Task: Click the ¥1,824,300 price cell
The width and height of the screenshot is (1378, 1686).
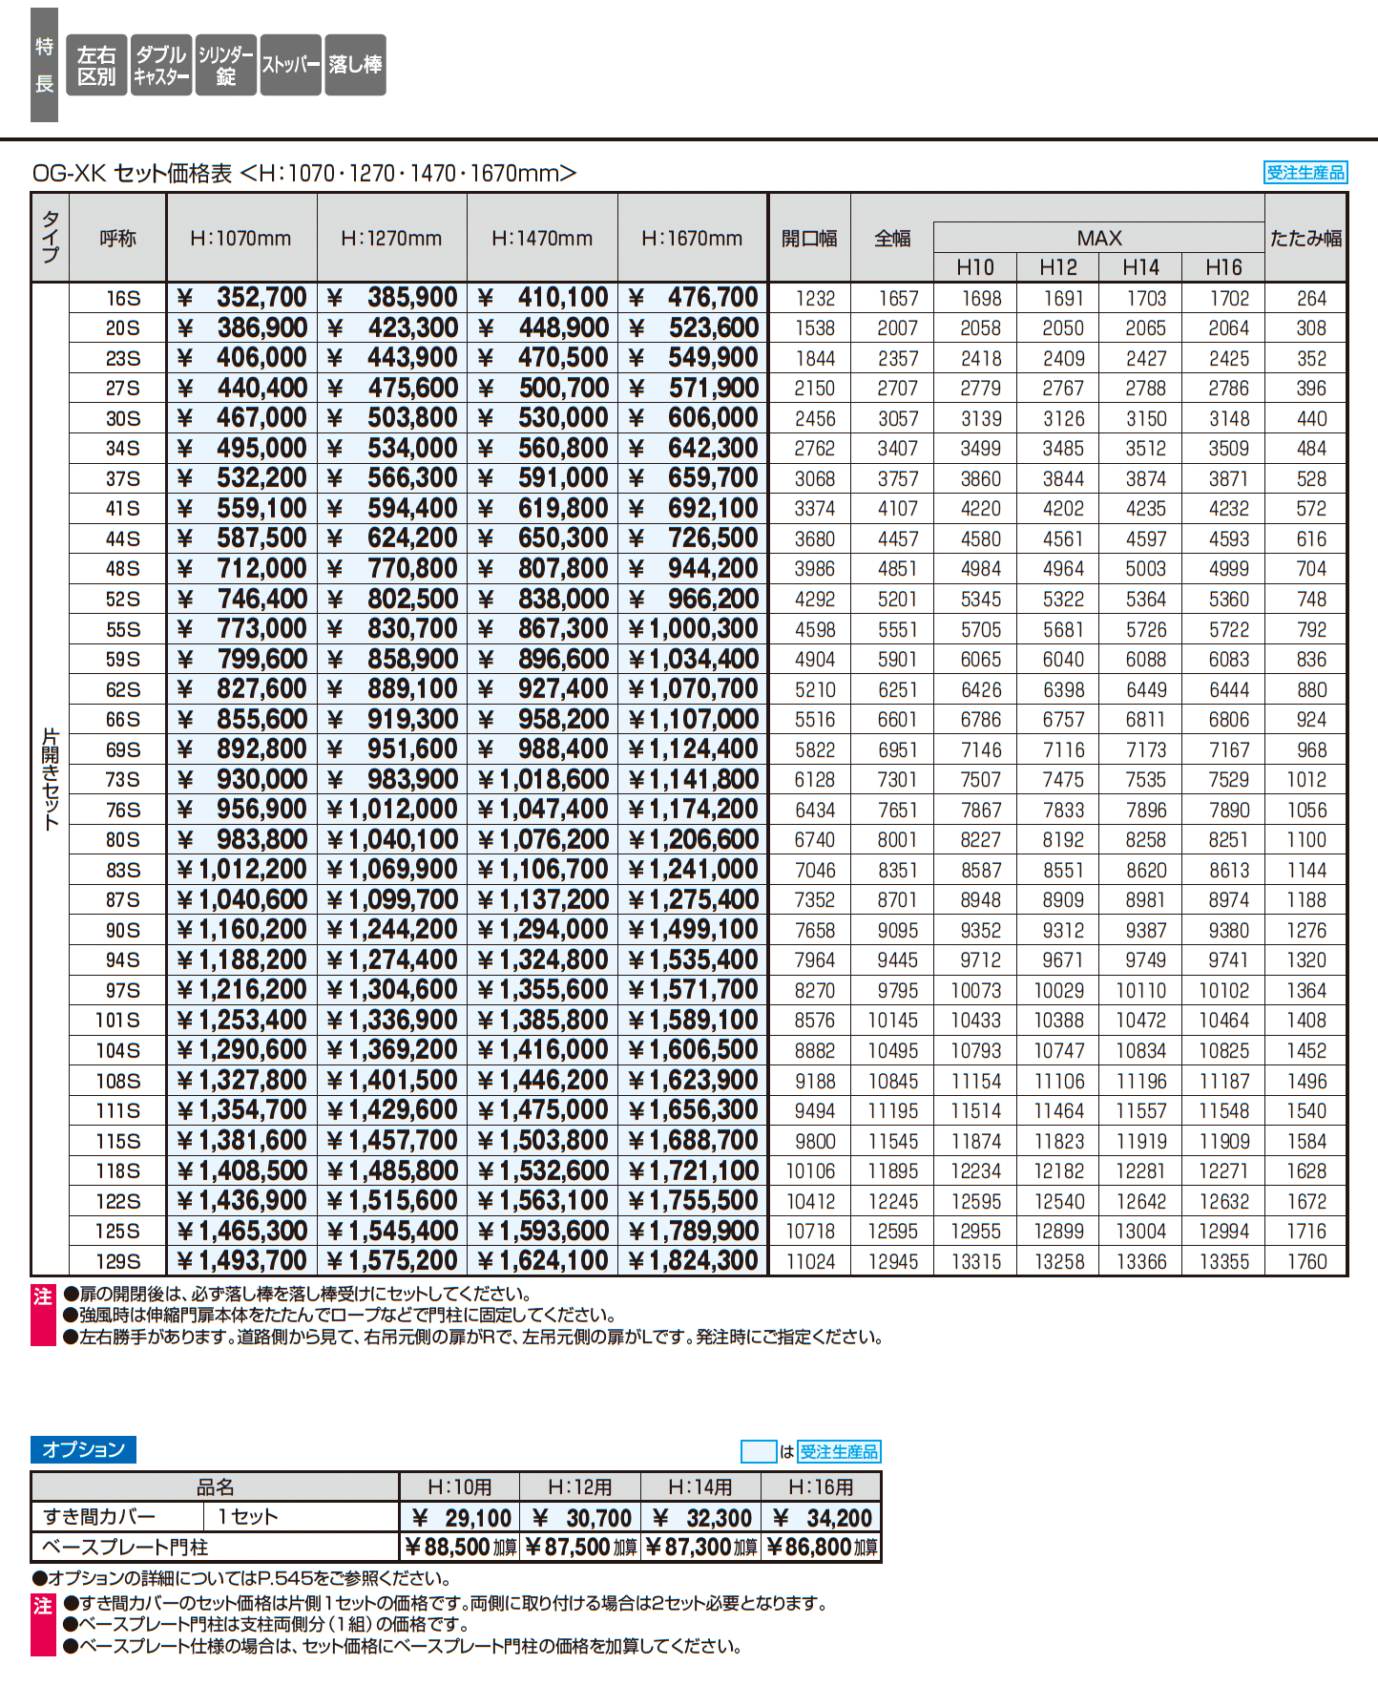Action: [x=694, y=1261]
